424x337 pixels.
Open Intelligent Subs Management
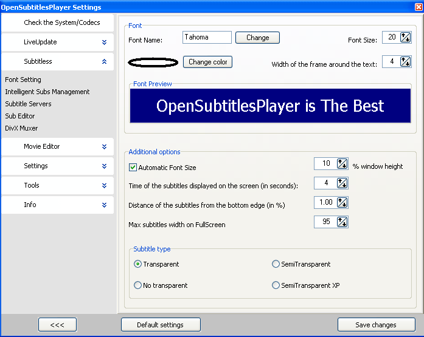coord(47,92)
